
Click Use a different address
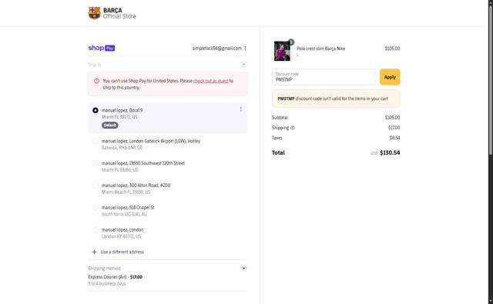(x=122, y=252)
